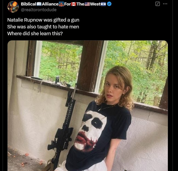This screenshot has height=171, width=178.
Task: Click the United States flag emoji
Action: (87, 4)
